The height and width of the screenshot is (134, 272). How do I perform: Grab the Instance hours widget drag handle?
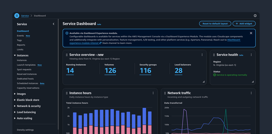point(67,93)
